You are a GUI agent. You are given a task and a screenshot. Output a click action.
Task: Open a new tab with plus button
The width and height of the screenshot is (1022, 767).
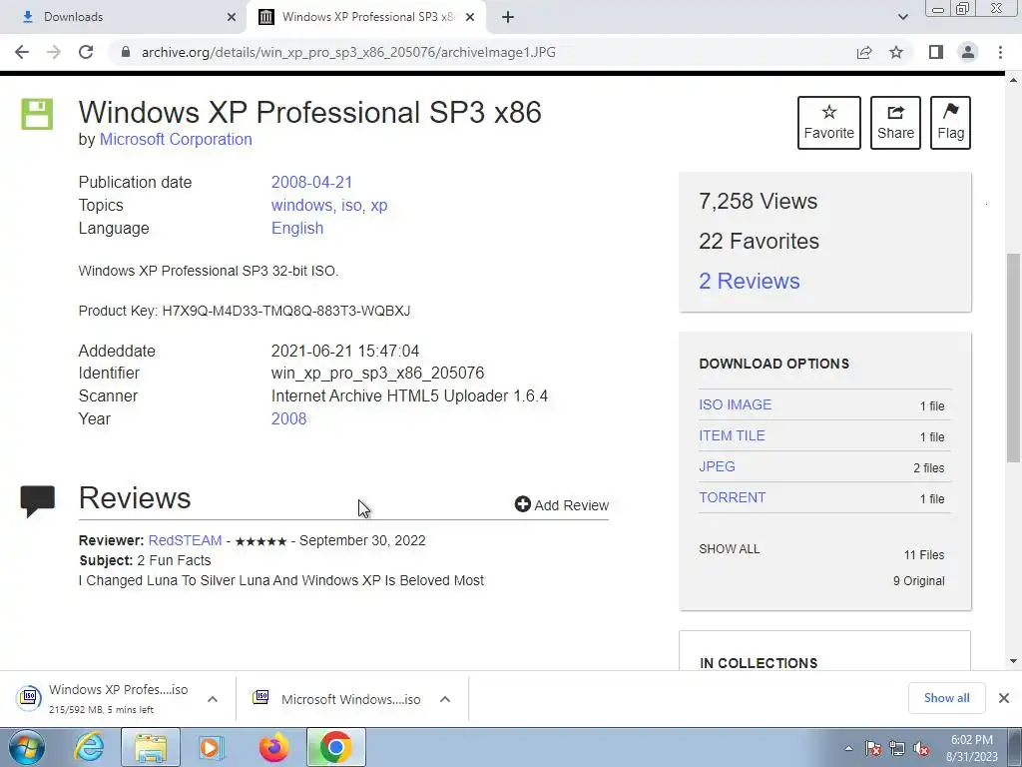pos(508,17)
